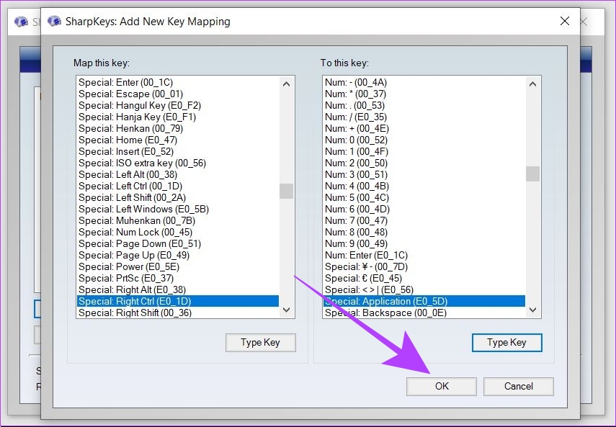Select Special: Left Alt (00_38)

click(x=177, y=175)
